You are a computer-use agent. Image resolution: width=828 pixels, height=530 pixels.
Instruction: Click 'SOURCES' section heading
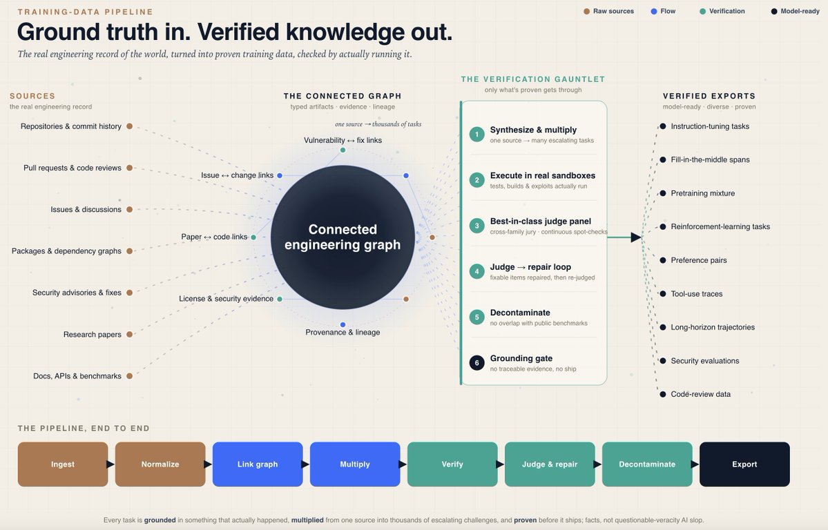(x=32, y=96)
